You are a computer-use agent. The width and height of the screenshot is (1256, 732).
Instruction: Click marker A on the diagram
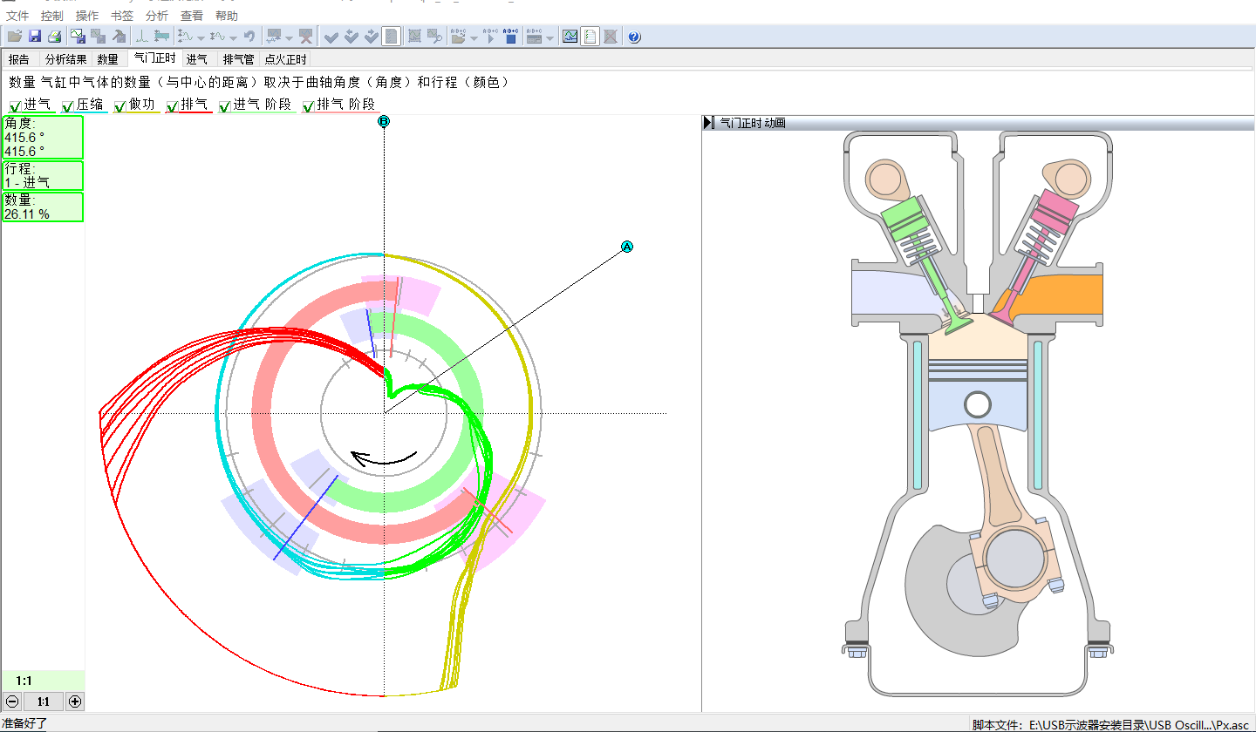tap(626, 247)
